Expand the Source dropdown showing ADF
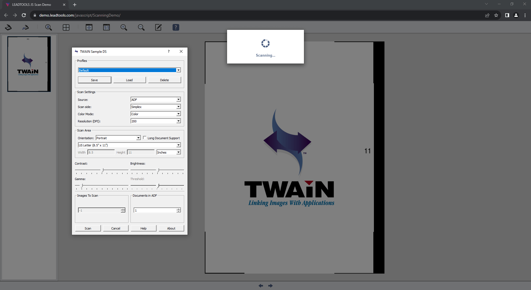Screen dimensions: 531x290 (155, 99)
